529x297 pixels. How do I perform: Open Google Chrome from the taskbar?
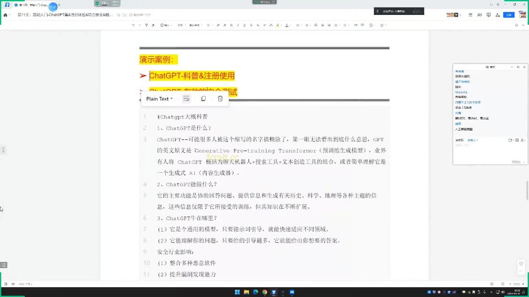[264, 292]
